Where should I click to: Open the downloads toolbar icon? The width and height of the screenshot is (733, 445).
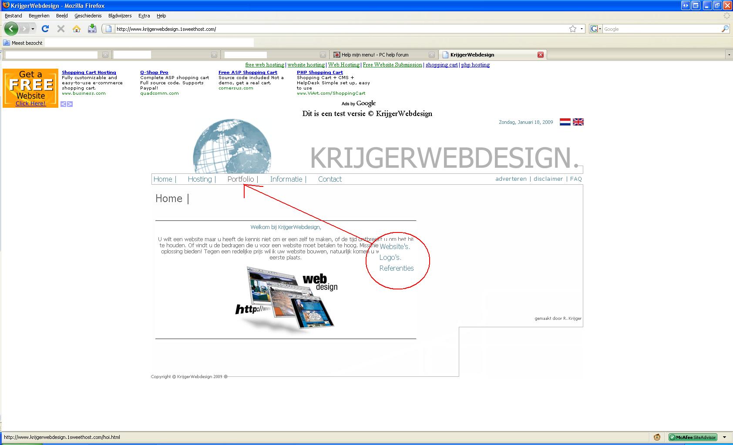92,29
